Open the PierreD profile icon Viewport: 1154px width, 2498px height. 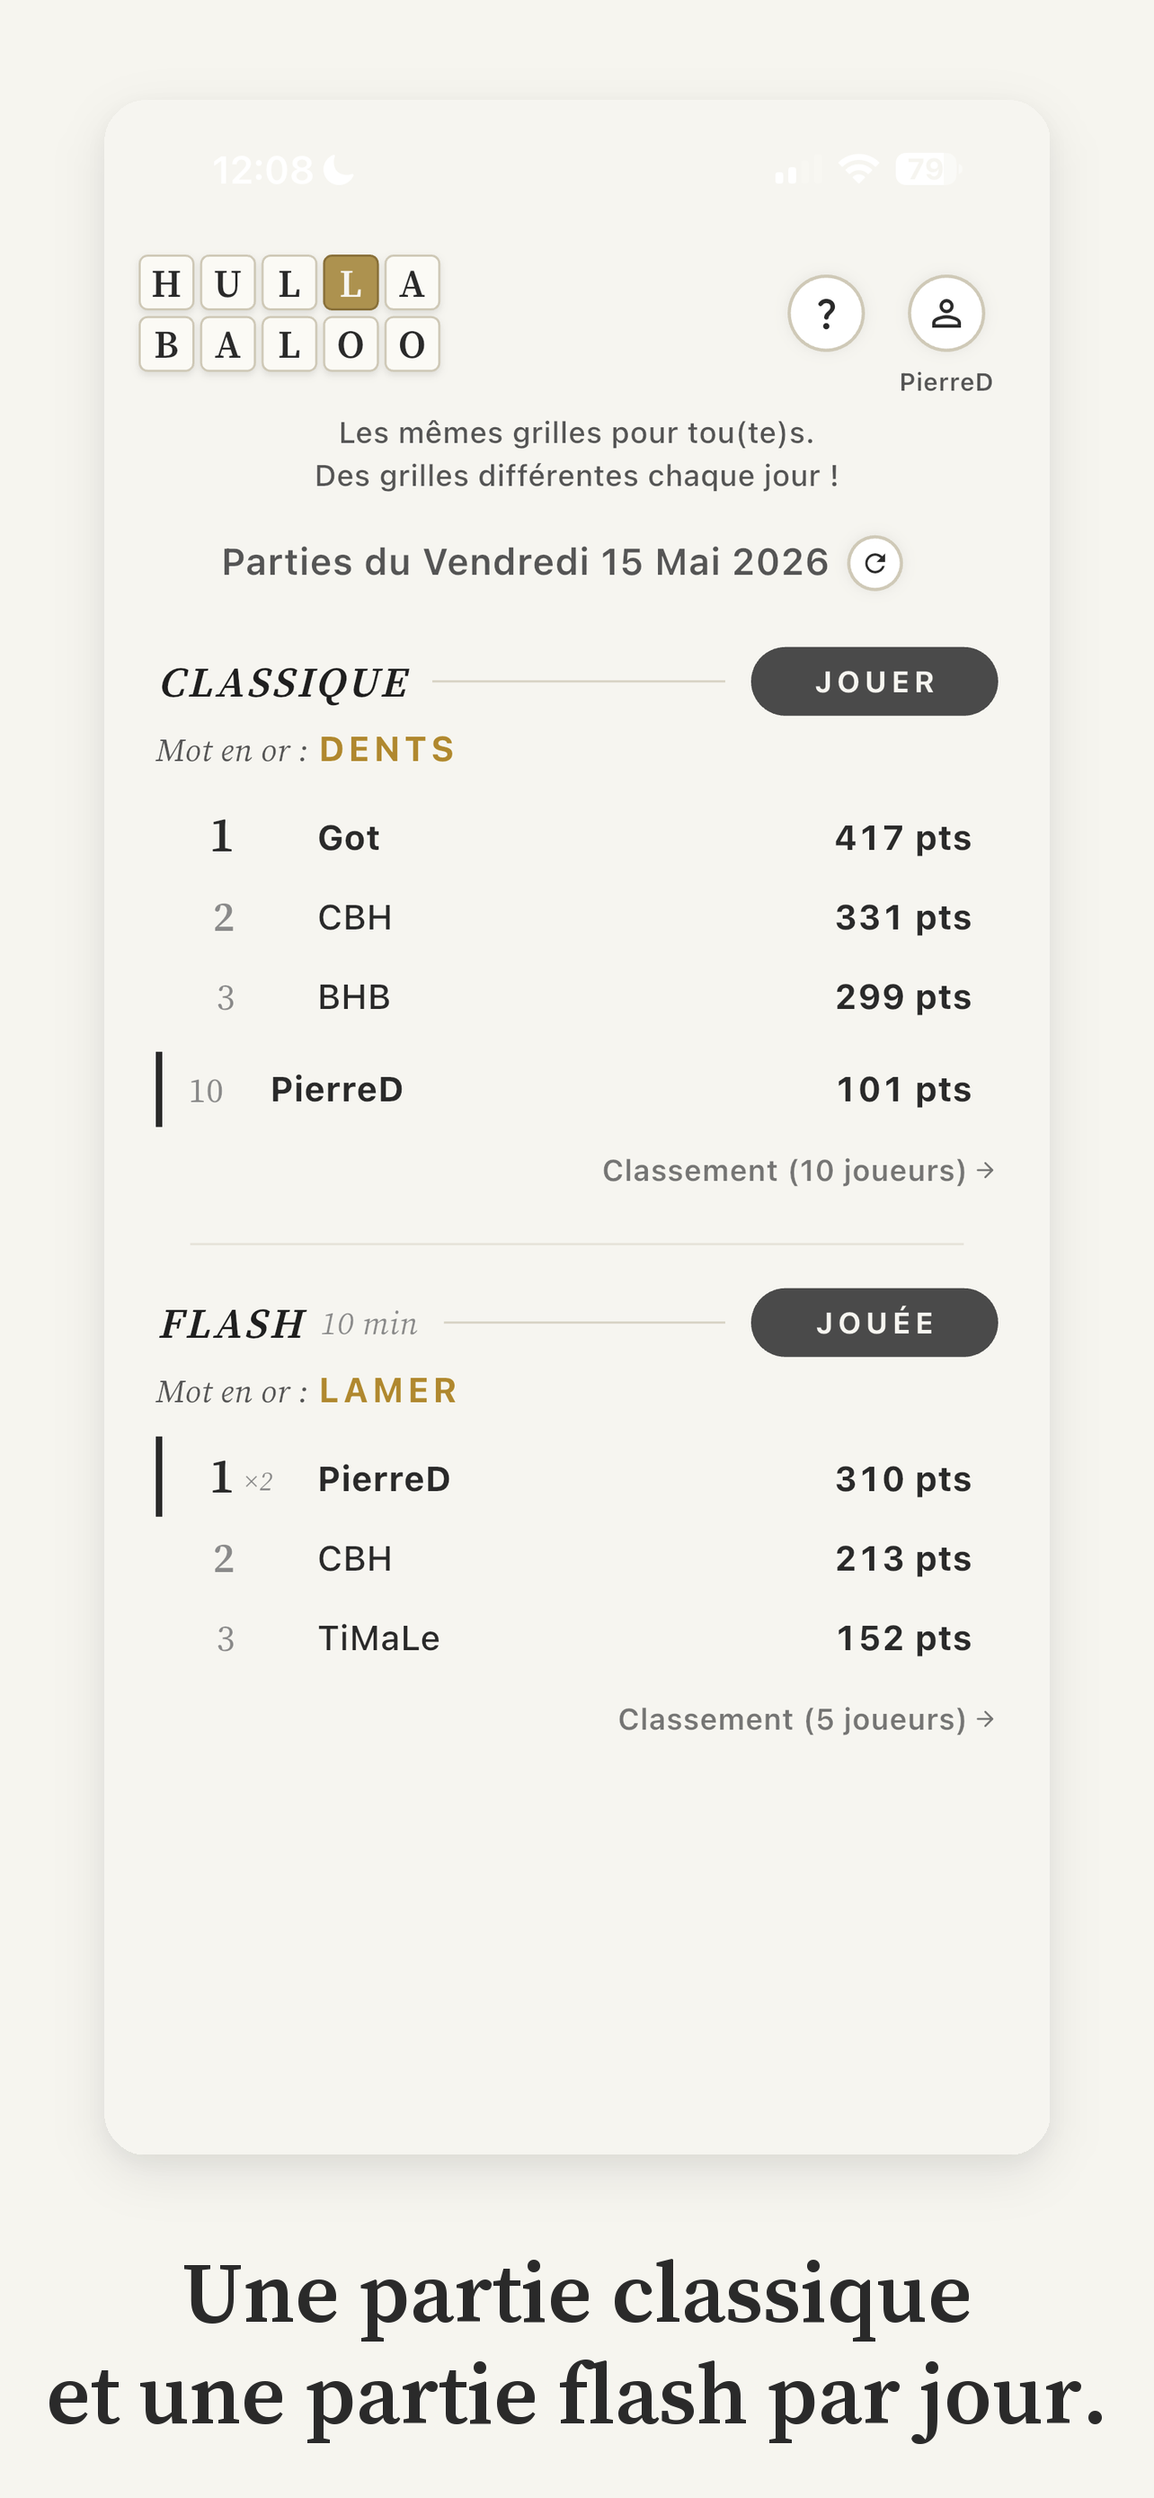pyautogui.click(x=945, y=313)
